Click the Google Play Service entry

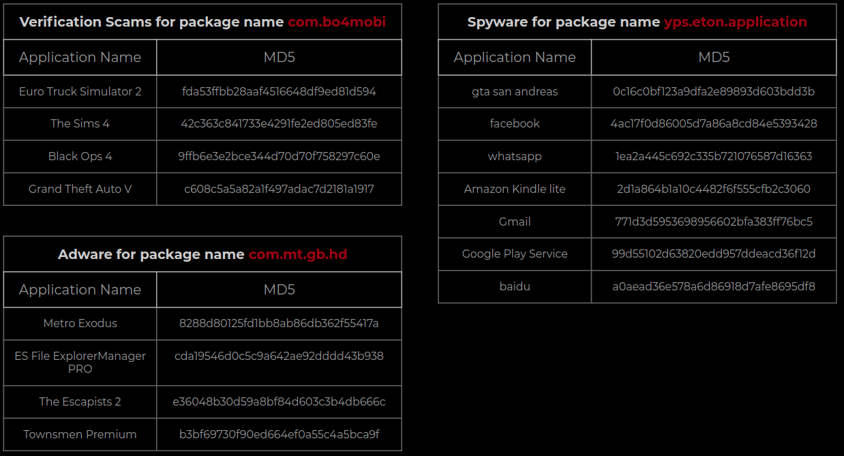[515, 254]
